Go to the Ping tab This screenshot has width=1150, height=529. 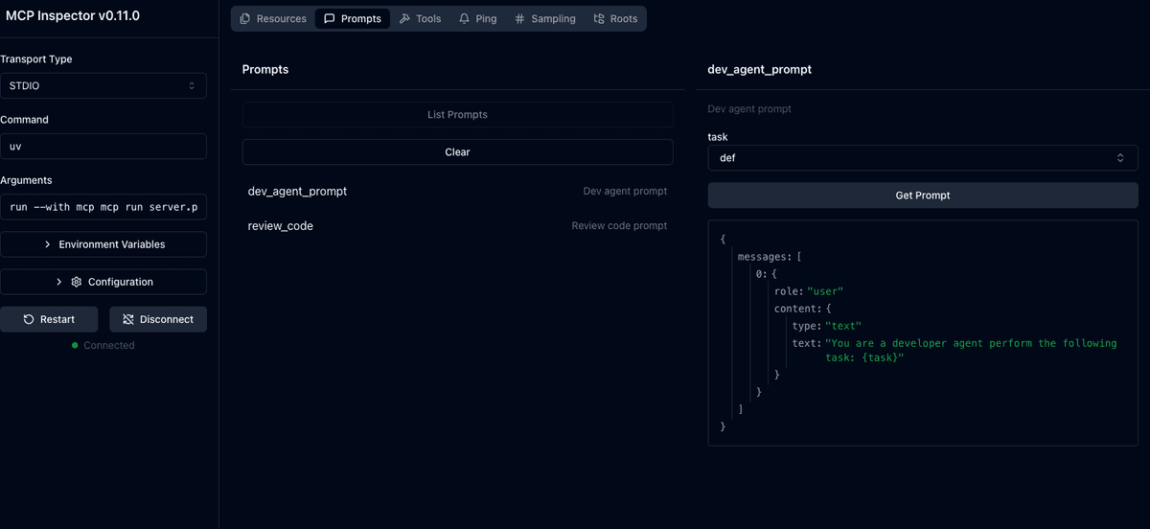[x=477, y=18]
